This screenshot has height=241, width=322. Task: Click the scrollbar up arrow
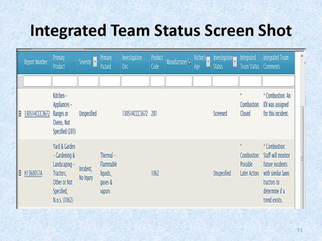[x=302, y=56]
